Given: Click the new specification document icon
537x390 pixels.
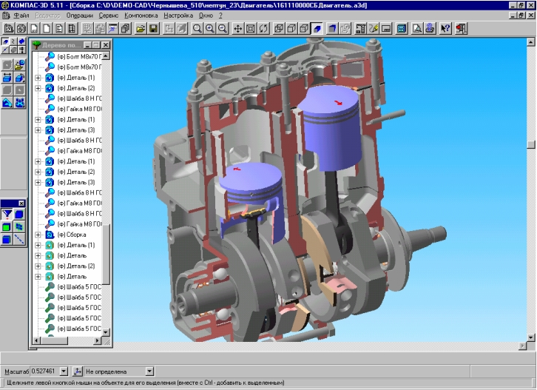Looking at the screenshot, I should point(72,28).
